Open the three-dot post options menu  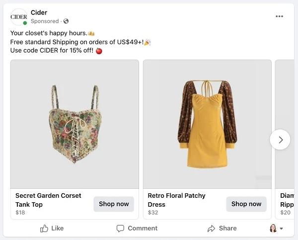279,16
